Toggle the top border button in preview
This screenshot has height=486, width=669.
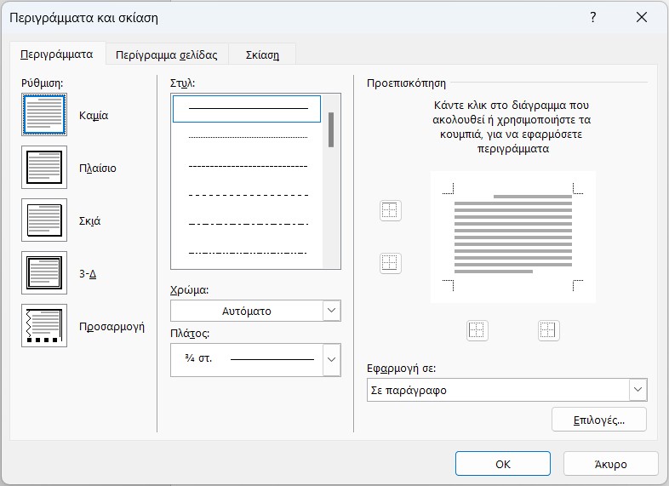coord(391,210)
